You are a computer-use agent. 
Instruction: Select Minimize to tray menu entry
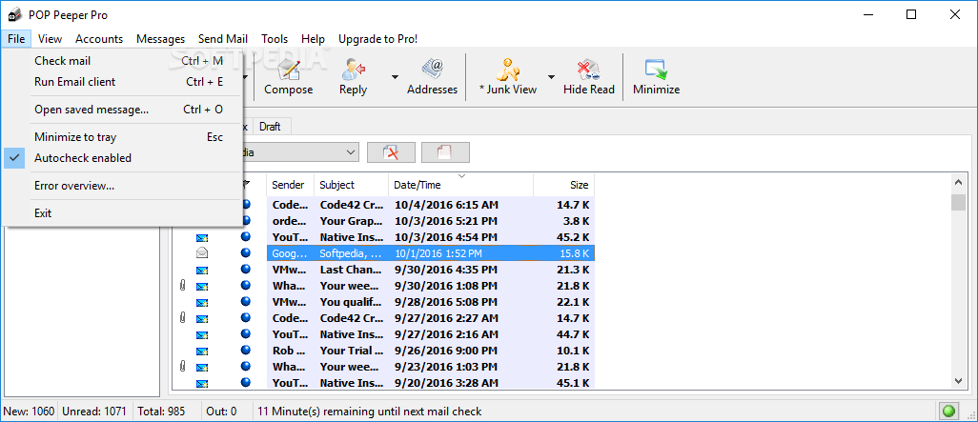(x=122, y=137)
